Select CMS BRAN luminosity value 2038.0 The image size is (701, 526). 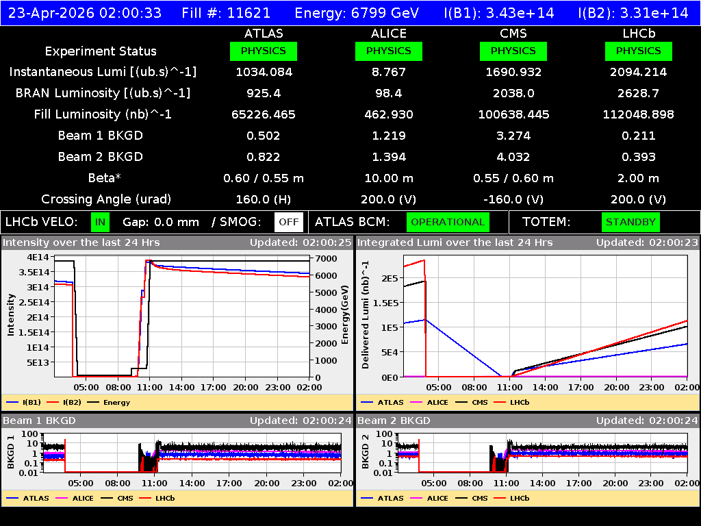pos(513,93)
